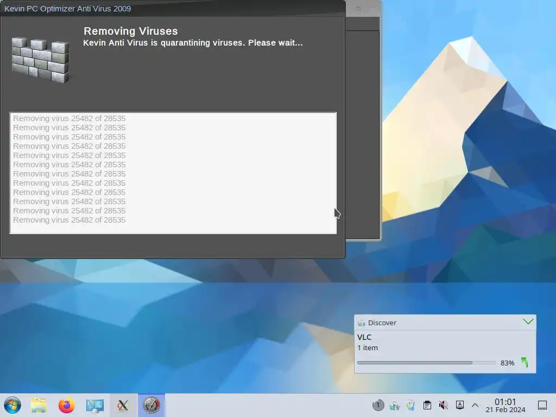The height and width of the screenshot is (417, 556).
Task: Click the last 'Removing virus 25482' log line
Action: (x=69, y=220)
